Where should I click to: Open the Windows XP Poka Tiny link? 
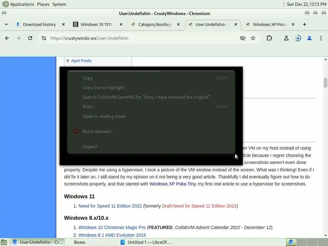tap(173, 184)
